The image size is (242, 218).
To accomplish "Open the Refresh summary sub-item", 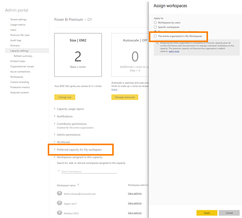I will click(x=23, y=56).
